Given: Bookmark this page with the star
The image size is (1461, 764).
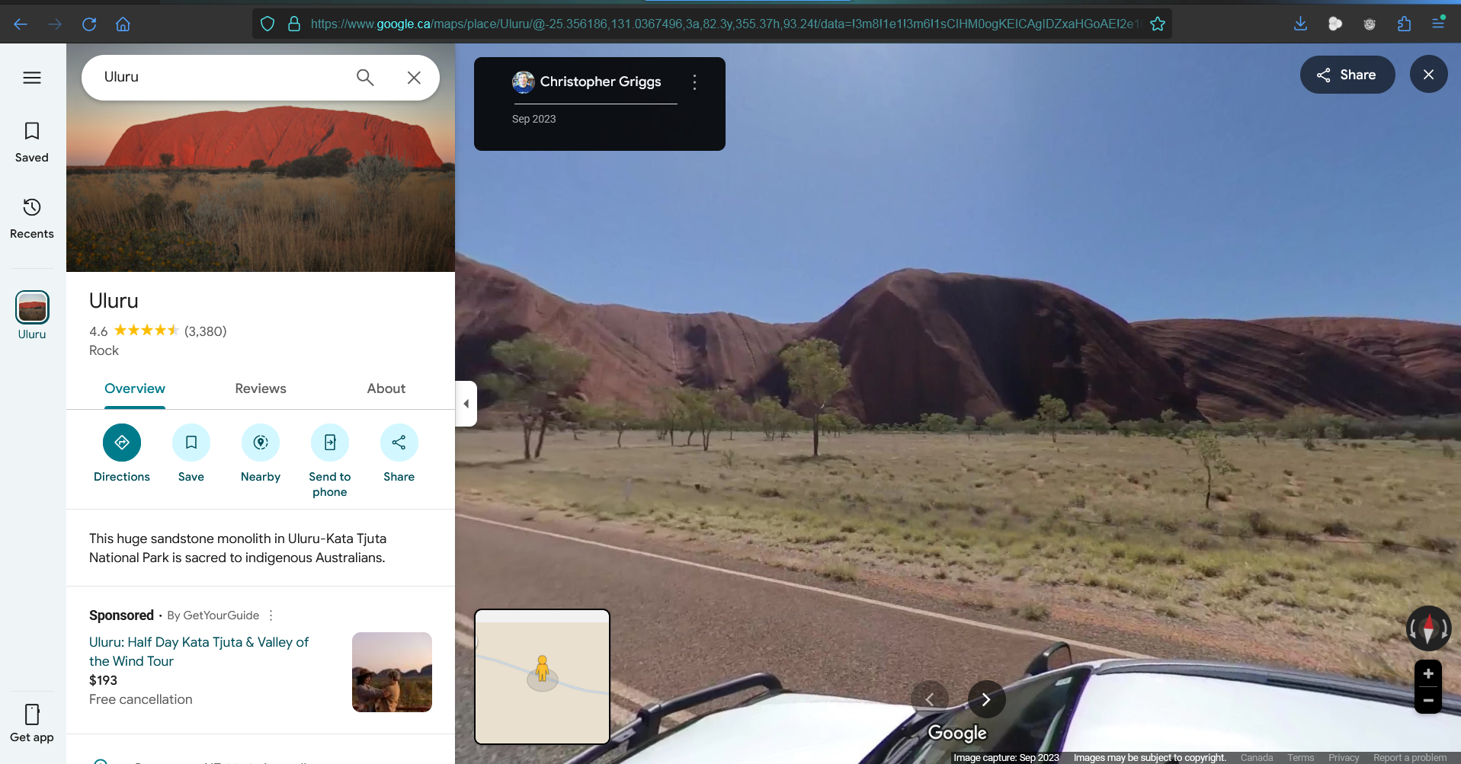Looking at the screenshot, I should point(1158,24).
